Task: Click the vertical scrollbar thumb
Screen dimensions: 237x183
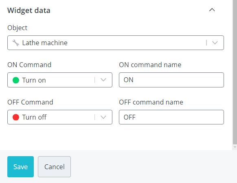Action: 235,72
